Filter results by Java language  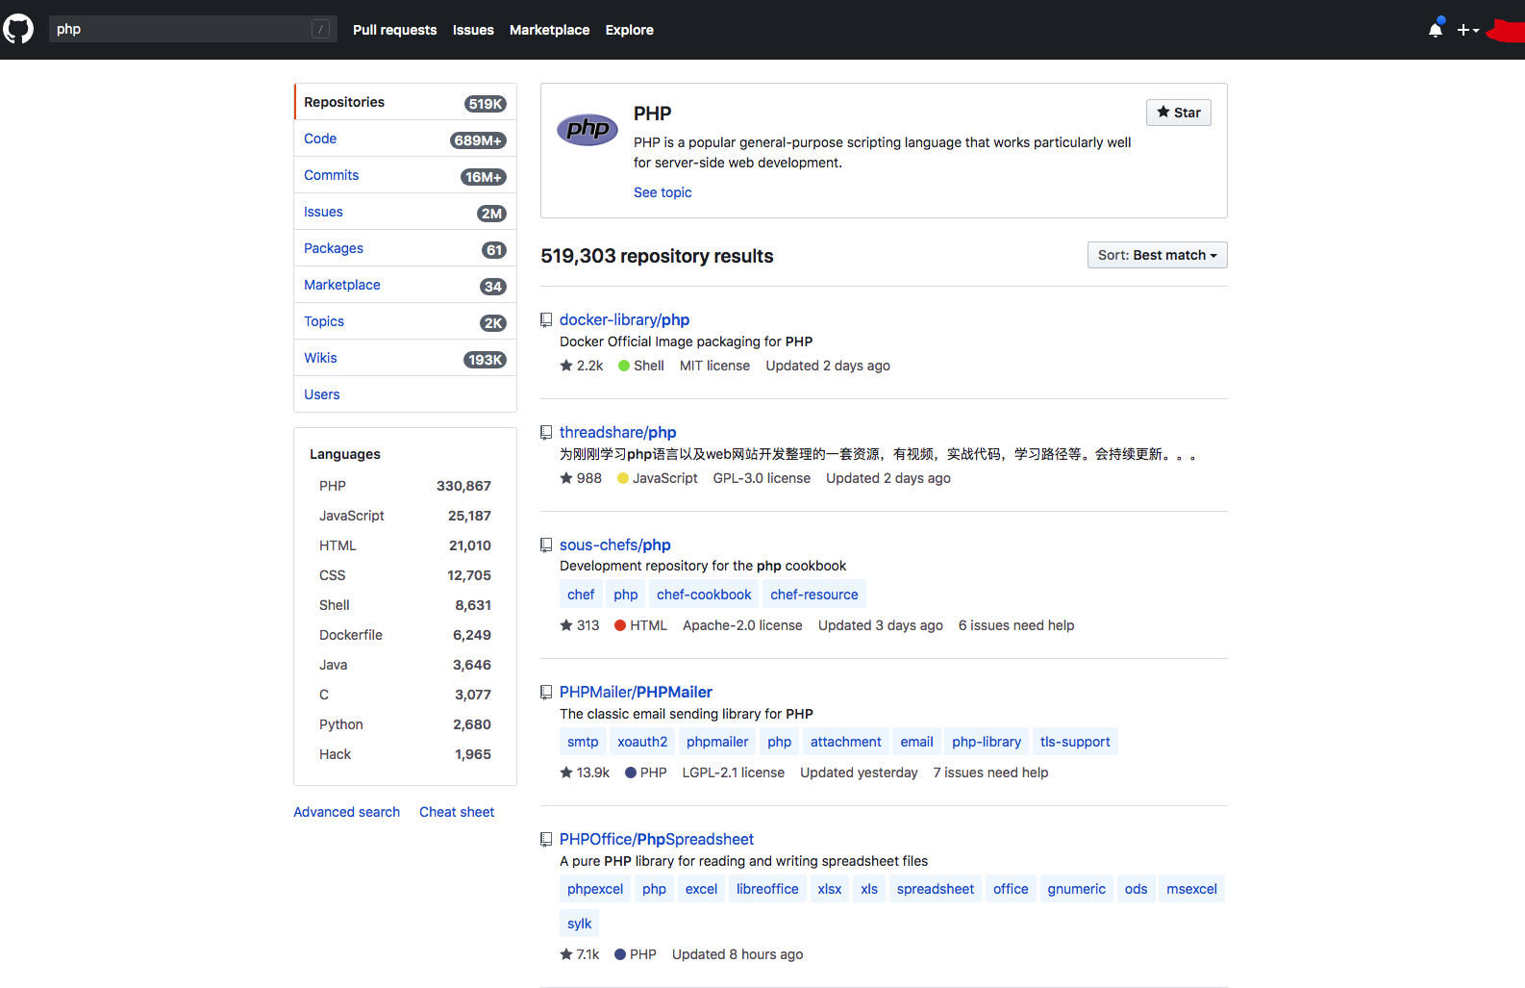pyautogui.click(x=405, y=665)
